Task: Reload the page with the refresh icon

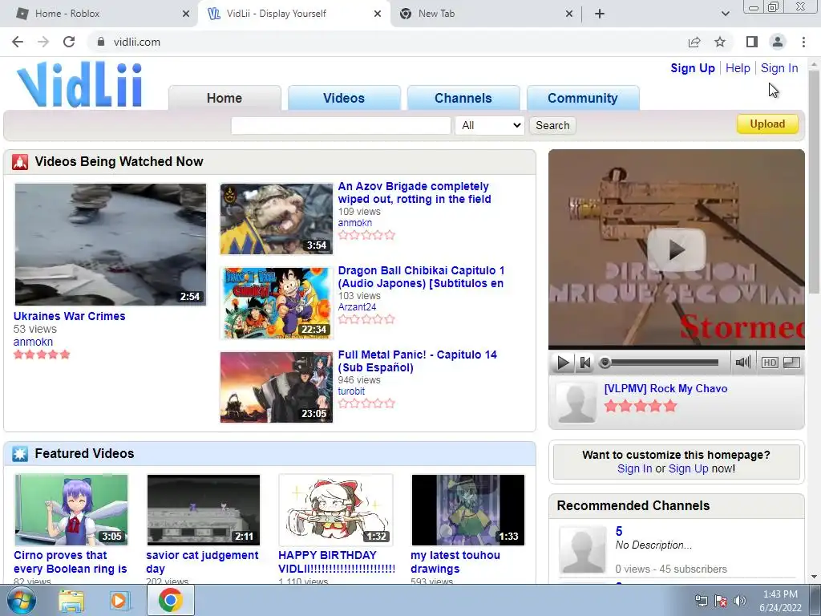Action: pos(69,42)
